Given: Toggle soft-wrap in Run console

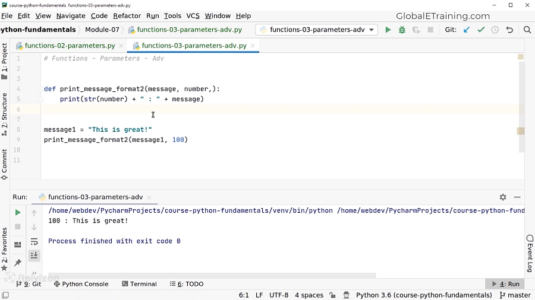Looking at the screenshot, I should (34, 241).
